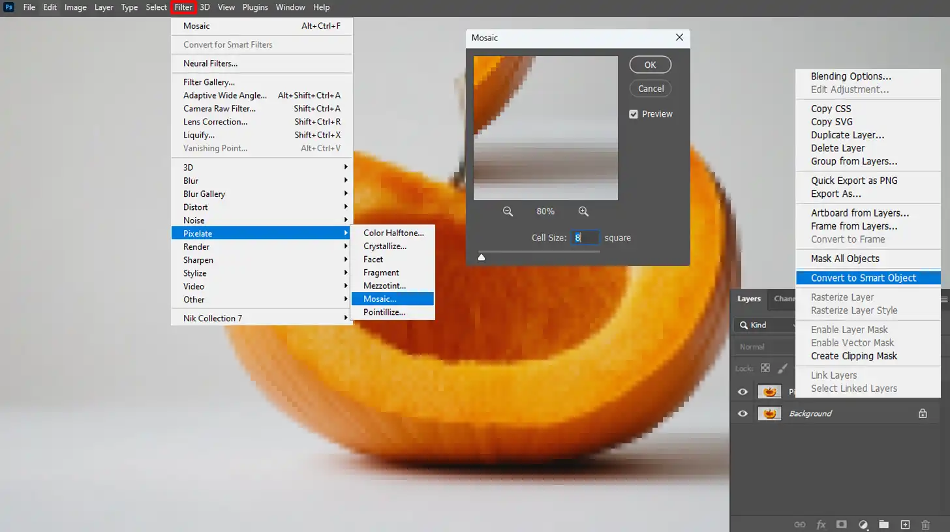
Task: Expand the 3D filter submenu
Action: 262,168
